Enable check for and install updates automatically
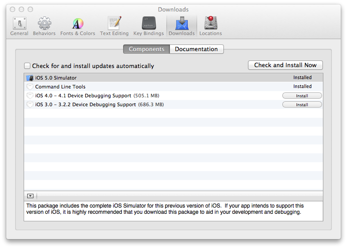Viewport: 347px width, 248px height. [x=27, y=66]
